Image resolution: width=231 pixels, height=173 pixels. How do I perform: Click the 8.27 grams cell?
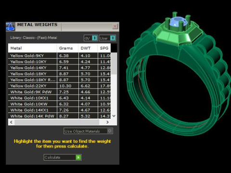click(68, 116)
